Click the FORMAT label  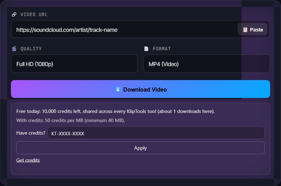click(x=162, y=49)
